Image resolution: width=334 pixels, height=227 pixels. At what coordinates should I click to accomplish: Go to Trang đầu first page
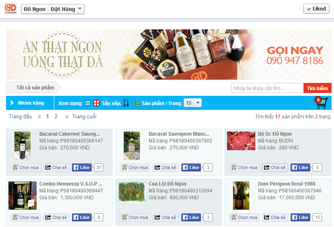pyautogui.click(x=20, y=116)
